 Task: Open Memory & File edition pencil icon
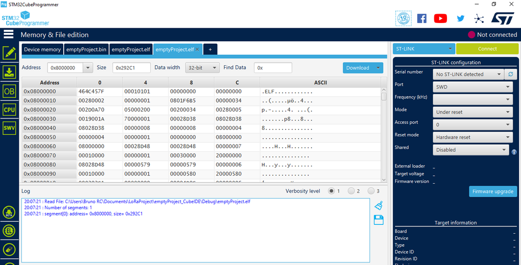[9, 53]
